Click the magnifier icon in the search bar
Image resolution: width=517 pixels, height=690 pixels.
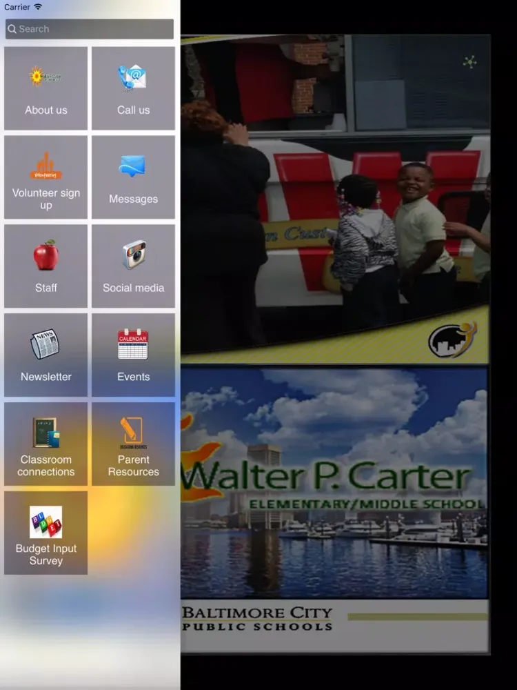(12, 29)
